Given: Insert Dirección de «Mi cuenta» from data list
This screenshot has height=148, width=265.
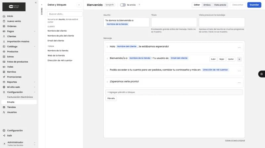Looking at the screenshot, I should click(60, 61).
